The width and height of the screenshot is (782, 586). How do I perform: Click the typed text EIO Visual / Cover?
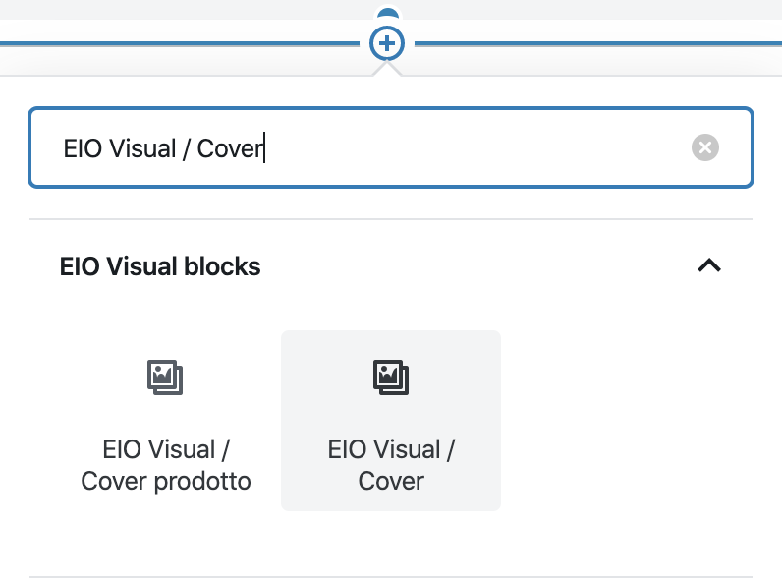(x=163, y=148)
